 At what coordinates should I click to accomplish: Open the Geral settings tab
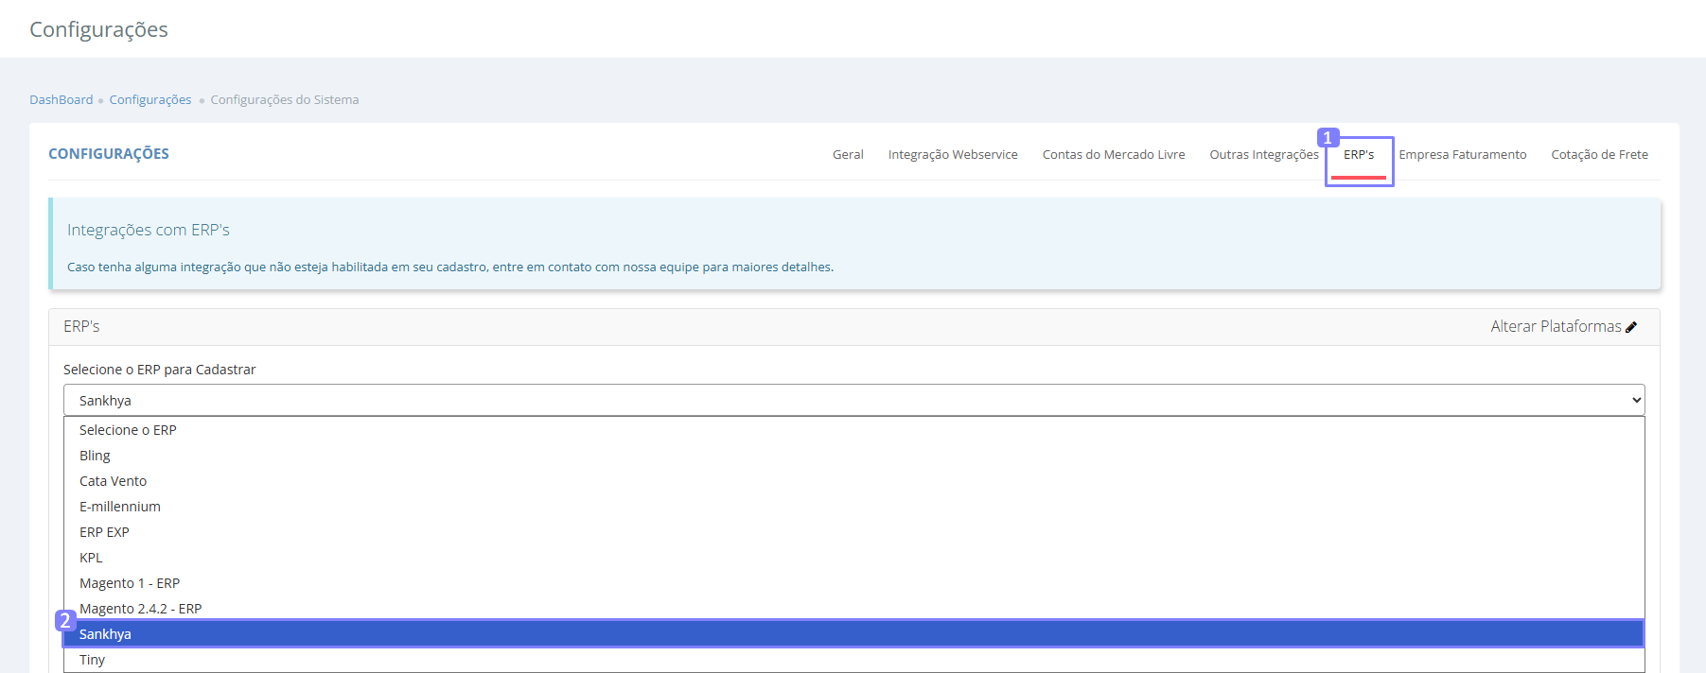848,154
